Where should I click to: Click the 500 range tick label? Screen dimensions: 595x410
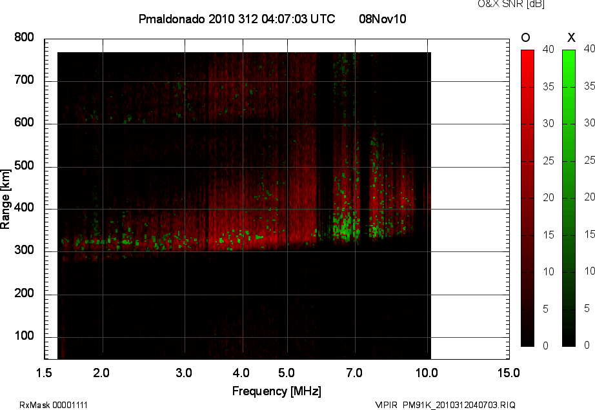point(24,166)
